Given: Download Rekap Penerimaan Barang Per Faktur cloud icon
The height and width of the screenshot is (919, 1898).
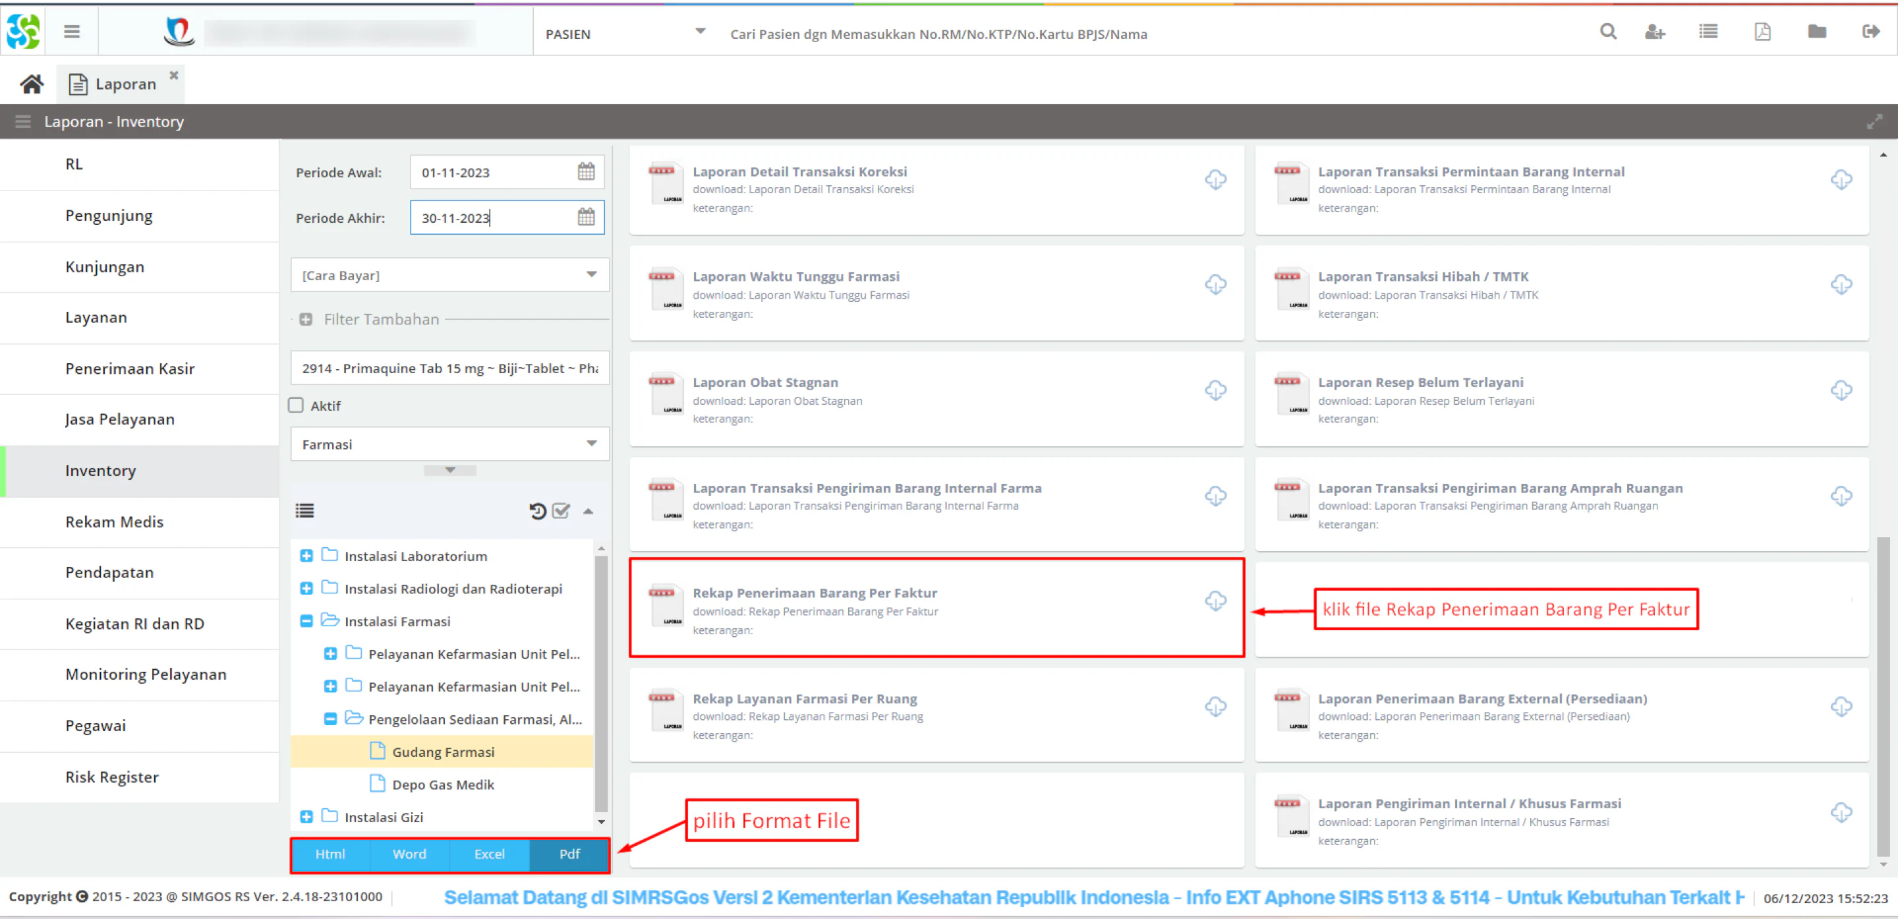Looking at the screenshot, I should tap(1216, 601).
